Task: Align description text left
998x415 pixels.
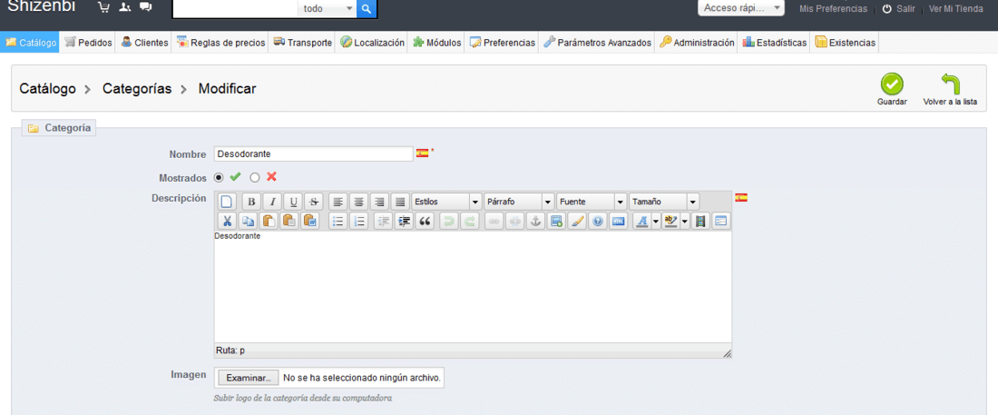Action: (338, 202)
